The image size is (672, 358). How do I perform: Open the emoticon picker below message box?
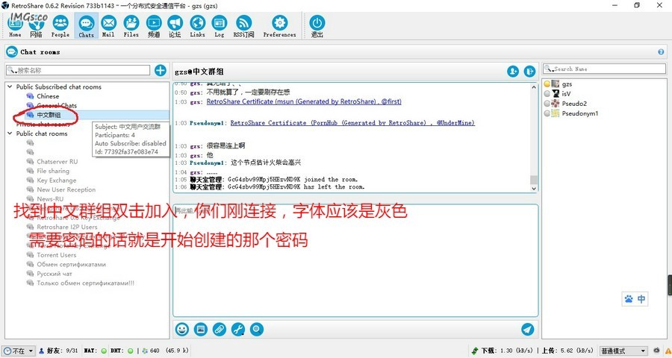(x=182, y=330)
